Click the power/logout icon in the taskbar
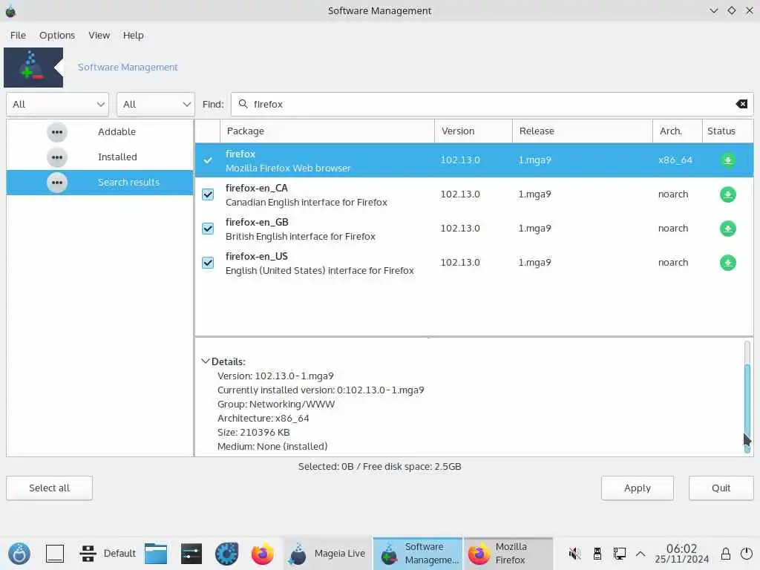Screen dimensions: 760x570 [x=747, y=554]
